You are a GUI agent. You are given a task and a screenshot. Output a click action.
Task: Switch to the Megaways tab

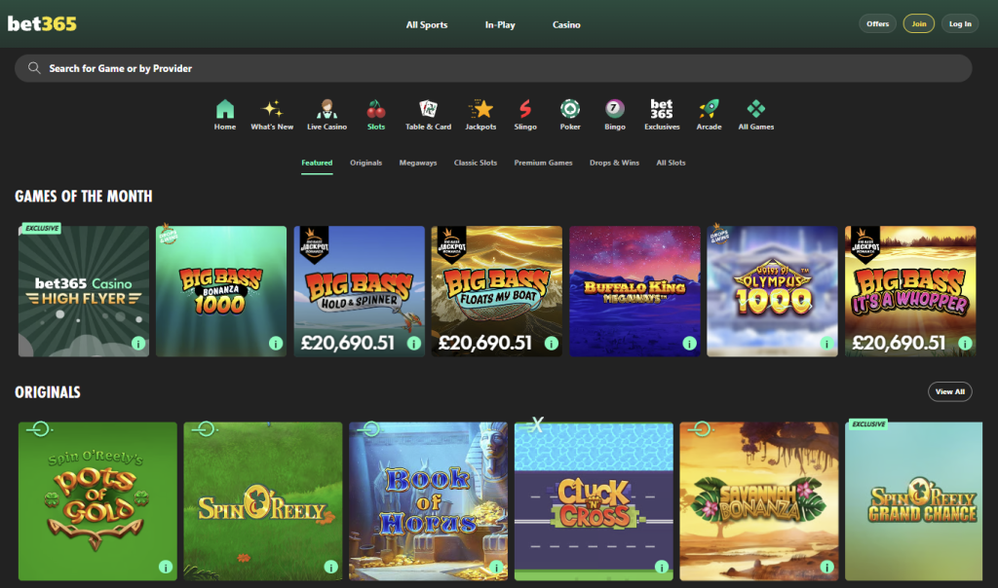click(x=418, y=163)
